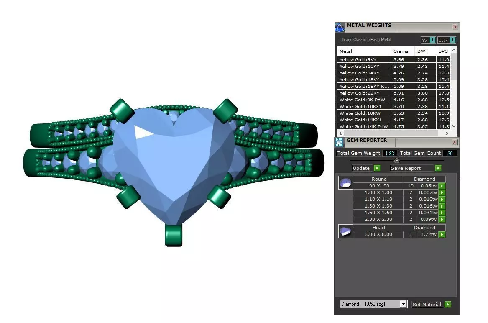
Task: Select the Yellow Gold:9KY row
Action: 393,59
